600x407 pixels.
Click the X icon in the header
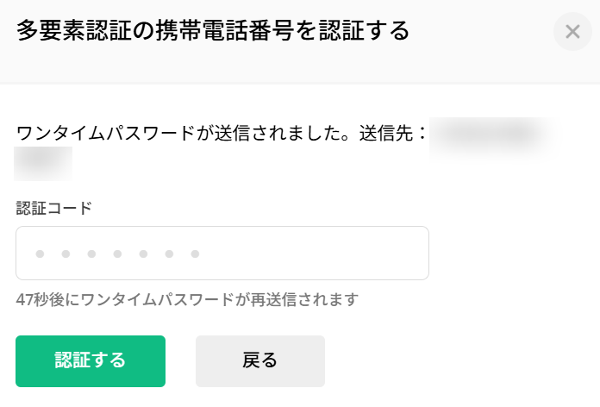(572, 32)
